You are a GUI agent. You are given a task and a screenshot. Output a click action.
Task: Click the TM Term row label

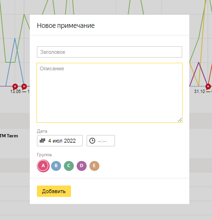click(9, 136)
